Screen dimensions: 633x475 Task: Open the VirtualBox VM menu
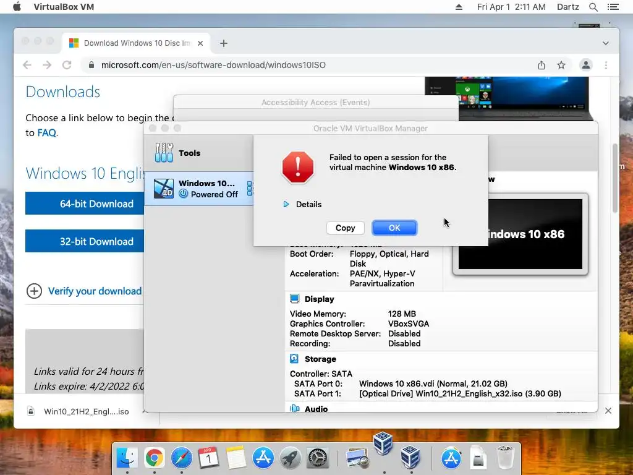[64, 7]
